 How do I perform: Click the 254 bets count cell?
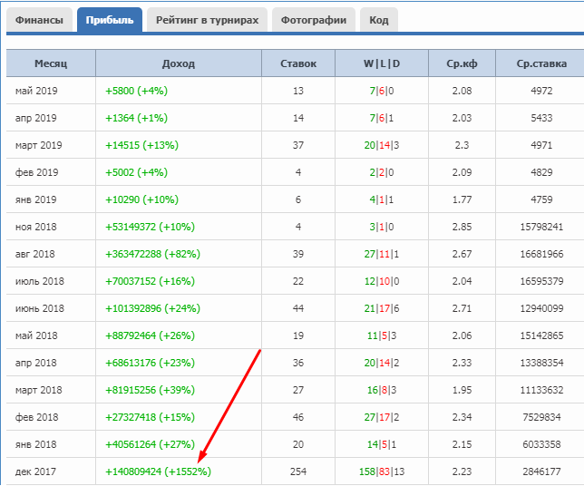pyautogui.click(x=298, y=471)
